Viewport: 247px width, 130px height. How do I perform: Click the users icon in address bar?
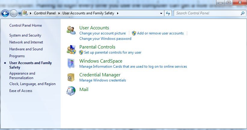(x=25, y=13)
